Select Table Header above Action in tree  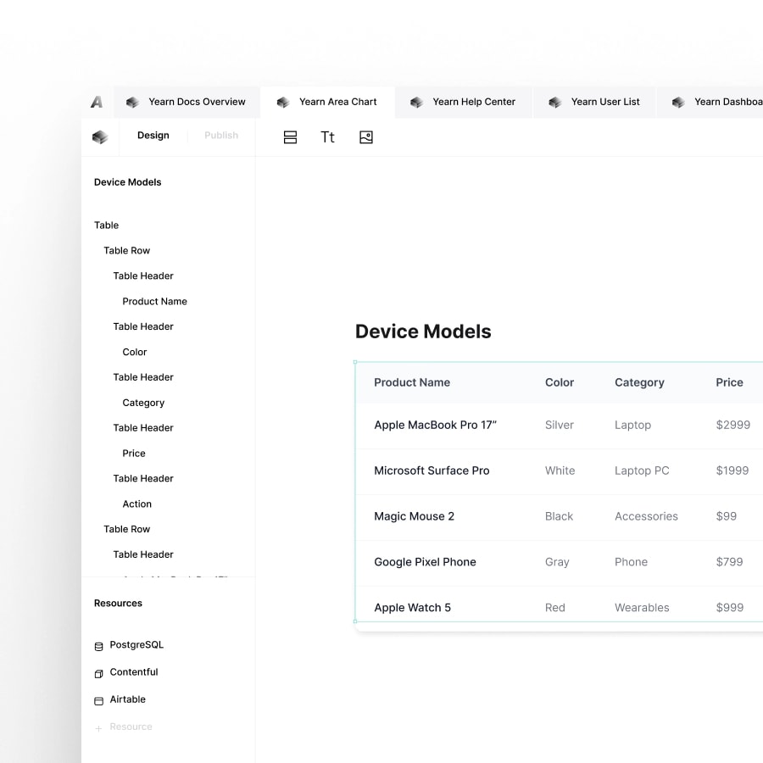coord(143,478)
